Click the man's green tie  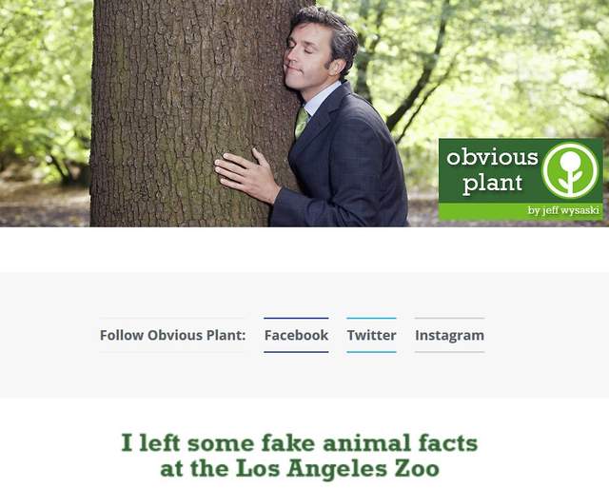[x=302, y=123]
